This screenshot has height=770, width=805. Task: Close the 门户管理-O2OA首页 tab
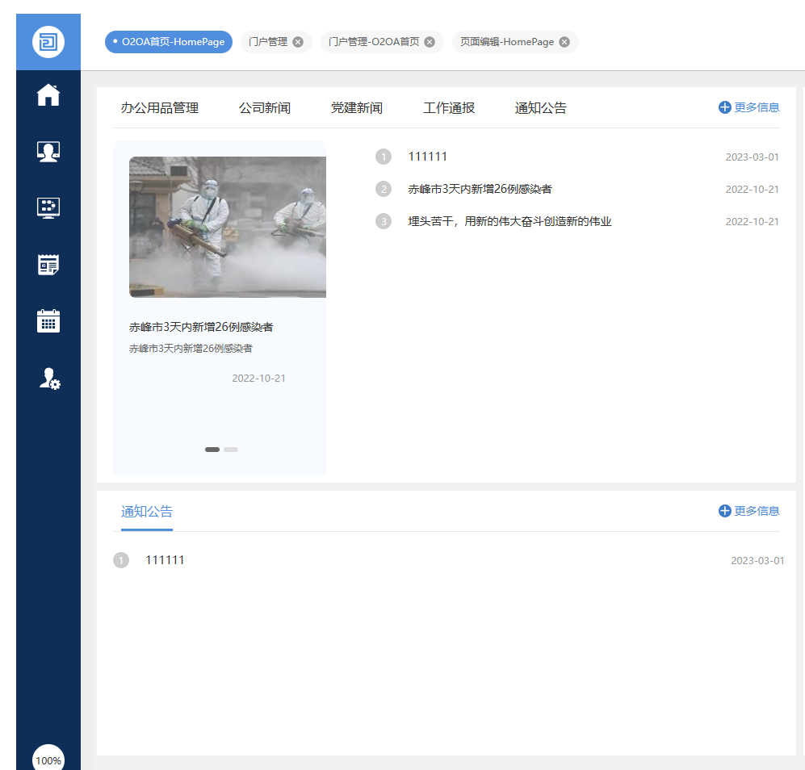(x=430, y=42)
